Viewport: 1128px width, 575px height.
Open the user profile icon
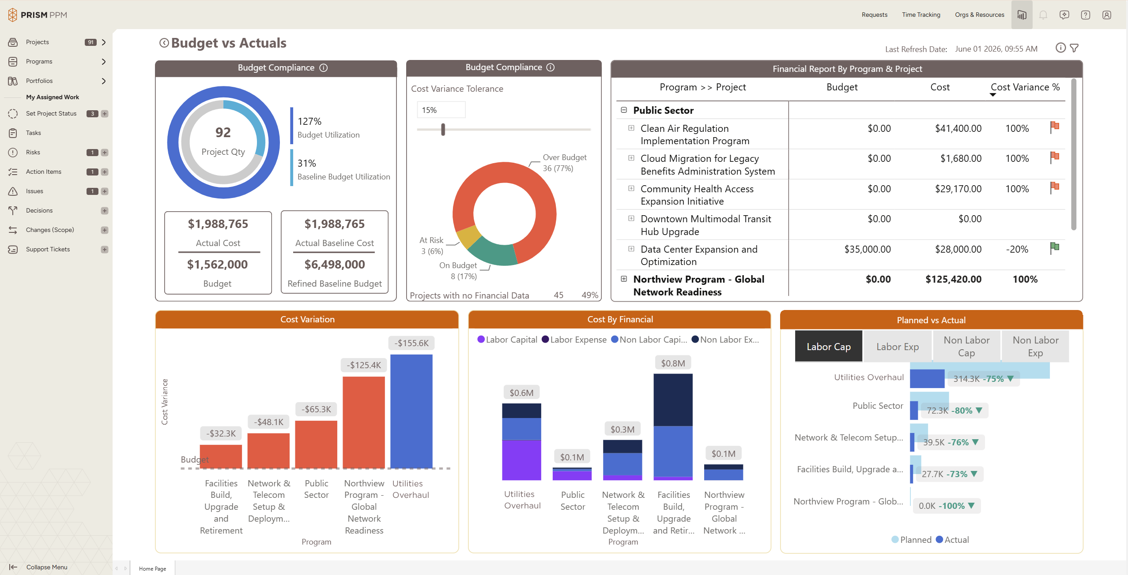(x=1107, y=15)
